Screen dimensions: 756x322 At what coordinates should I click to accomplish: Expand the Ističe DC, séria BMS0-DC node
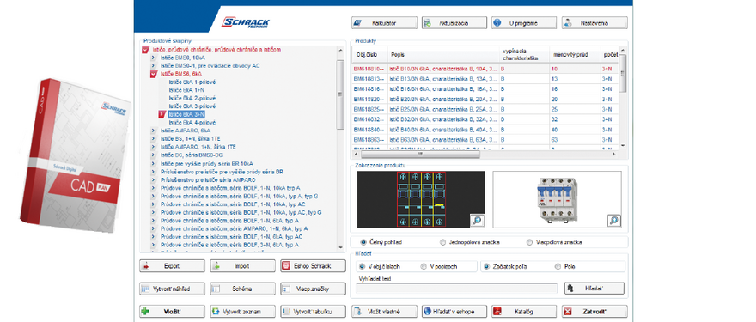tap(153, 155)
